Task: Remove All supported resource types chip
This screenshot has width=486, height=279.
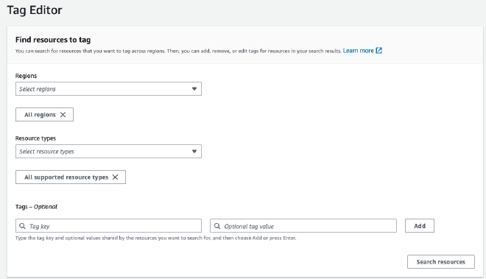Action: (115, 177)
